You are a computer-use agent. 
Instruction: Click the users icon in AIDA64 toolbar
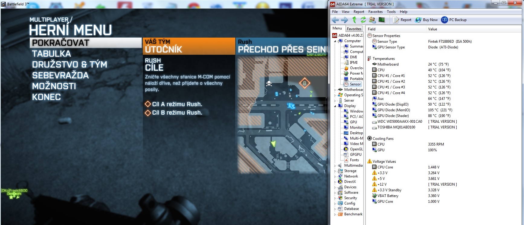tap(372, 20)
